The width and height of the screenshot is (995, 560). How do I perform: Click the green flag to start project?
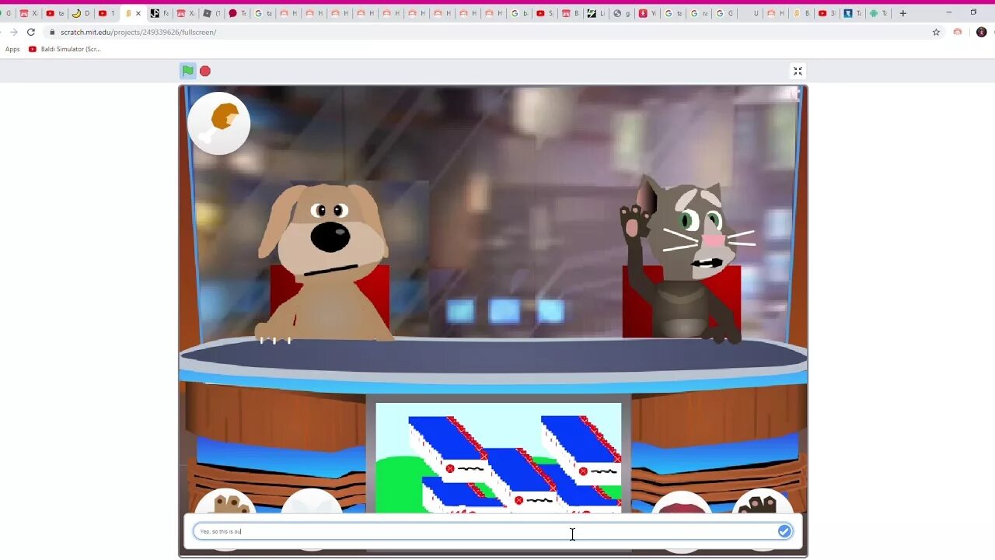[x=188, y=71]
